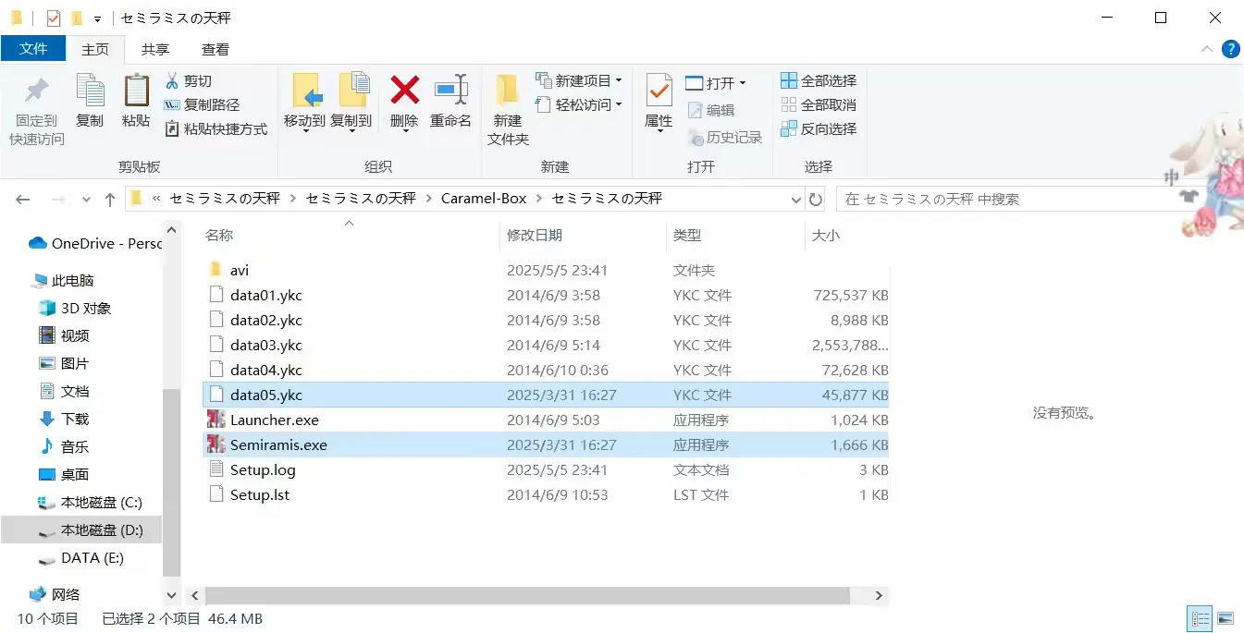Click the help question mark icon

click(1230, 49)
